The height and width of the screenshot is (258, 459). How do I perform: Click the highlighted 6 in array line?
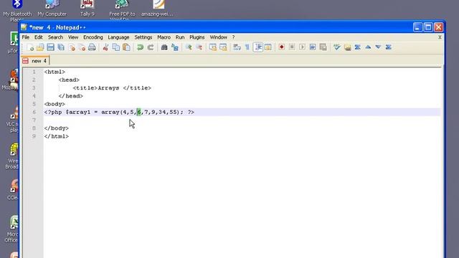(x=138, y=112)
